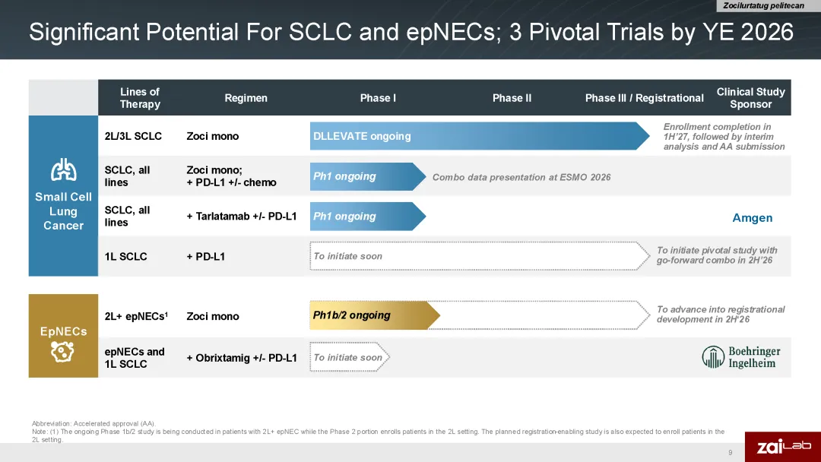Select the DLLEVATE ongoing arrow bar
821x462 pixels.
pyautogui.click(x=480, y=136)
